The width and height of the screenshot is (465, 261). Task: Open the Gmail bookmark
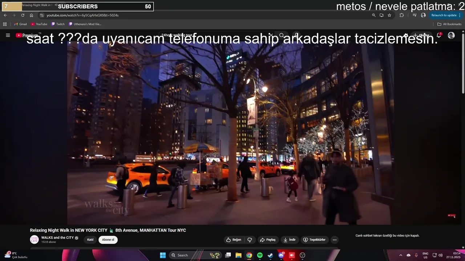point(20,24)
